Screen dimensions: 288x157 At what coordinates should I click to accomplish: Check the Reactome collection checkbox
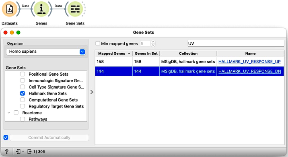tap(16, 113)
